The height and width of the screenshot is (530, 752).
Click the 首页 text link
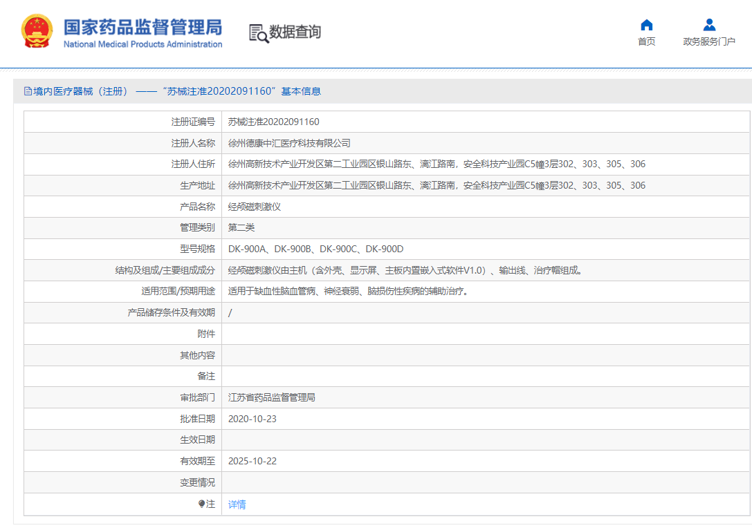point(646,41)
